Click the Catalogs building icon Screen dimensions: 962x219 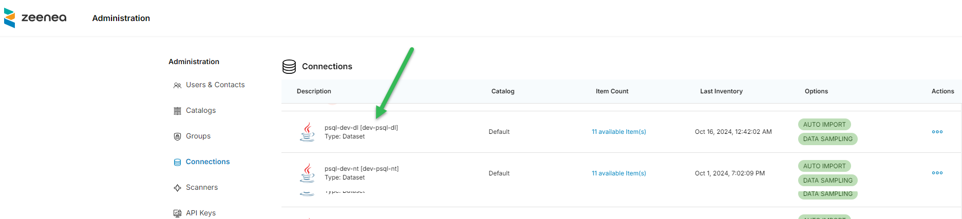(177, 111)
